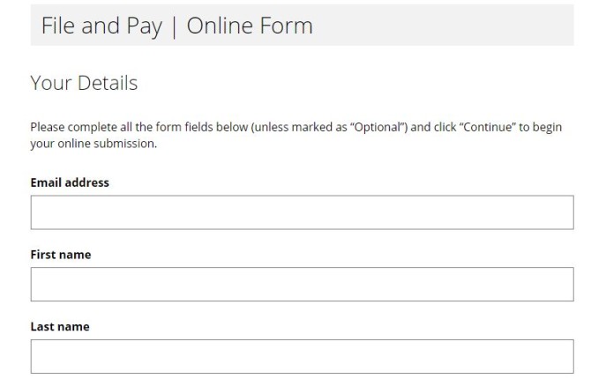Click the "Your Details" section heading

pos(84,84)
